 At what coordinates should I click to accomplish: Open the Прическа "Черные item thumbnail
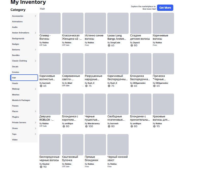coord(163,64)
